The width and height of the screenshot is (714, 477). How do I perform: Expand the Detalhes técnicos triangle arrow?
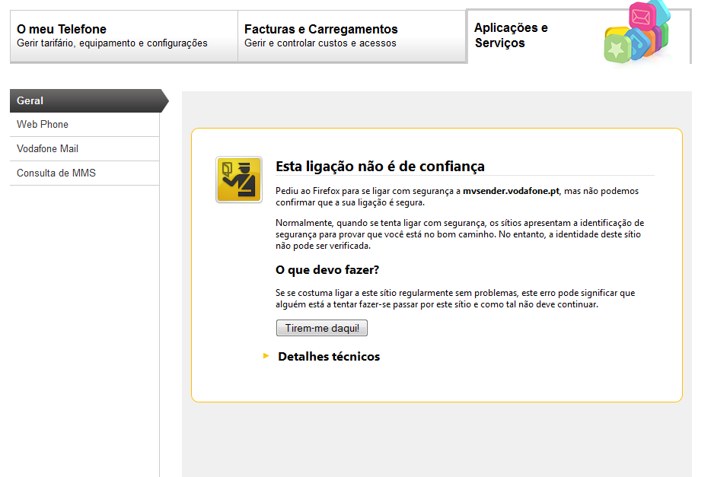[266, 355]
